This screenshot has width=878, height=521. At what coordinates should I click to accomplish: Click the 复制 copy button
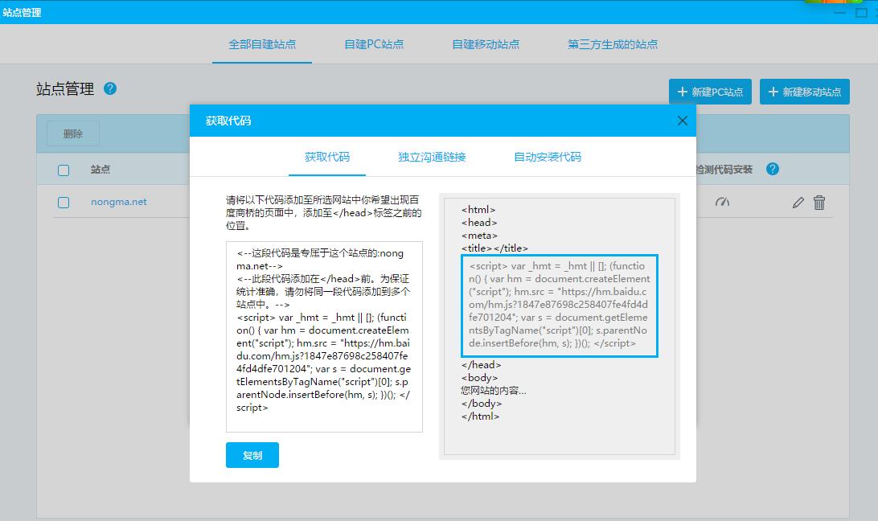point(252,454)
